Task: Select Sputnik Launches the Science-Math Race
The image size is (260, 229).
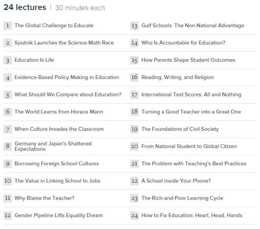Action: coord(64,43)
